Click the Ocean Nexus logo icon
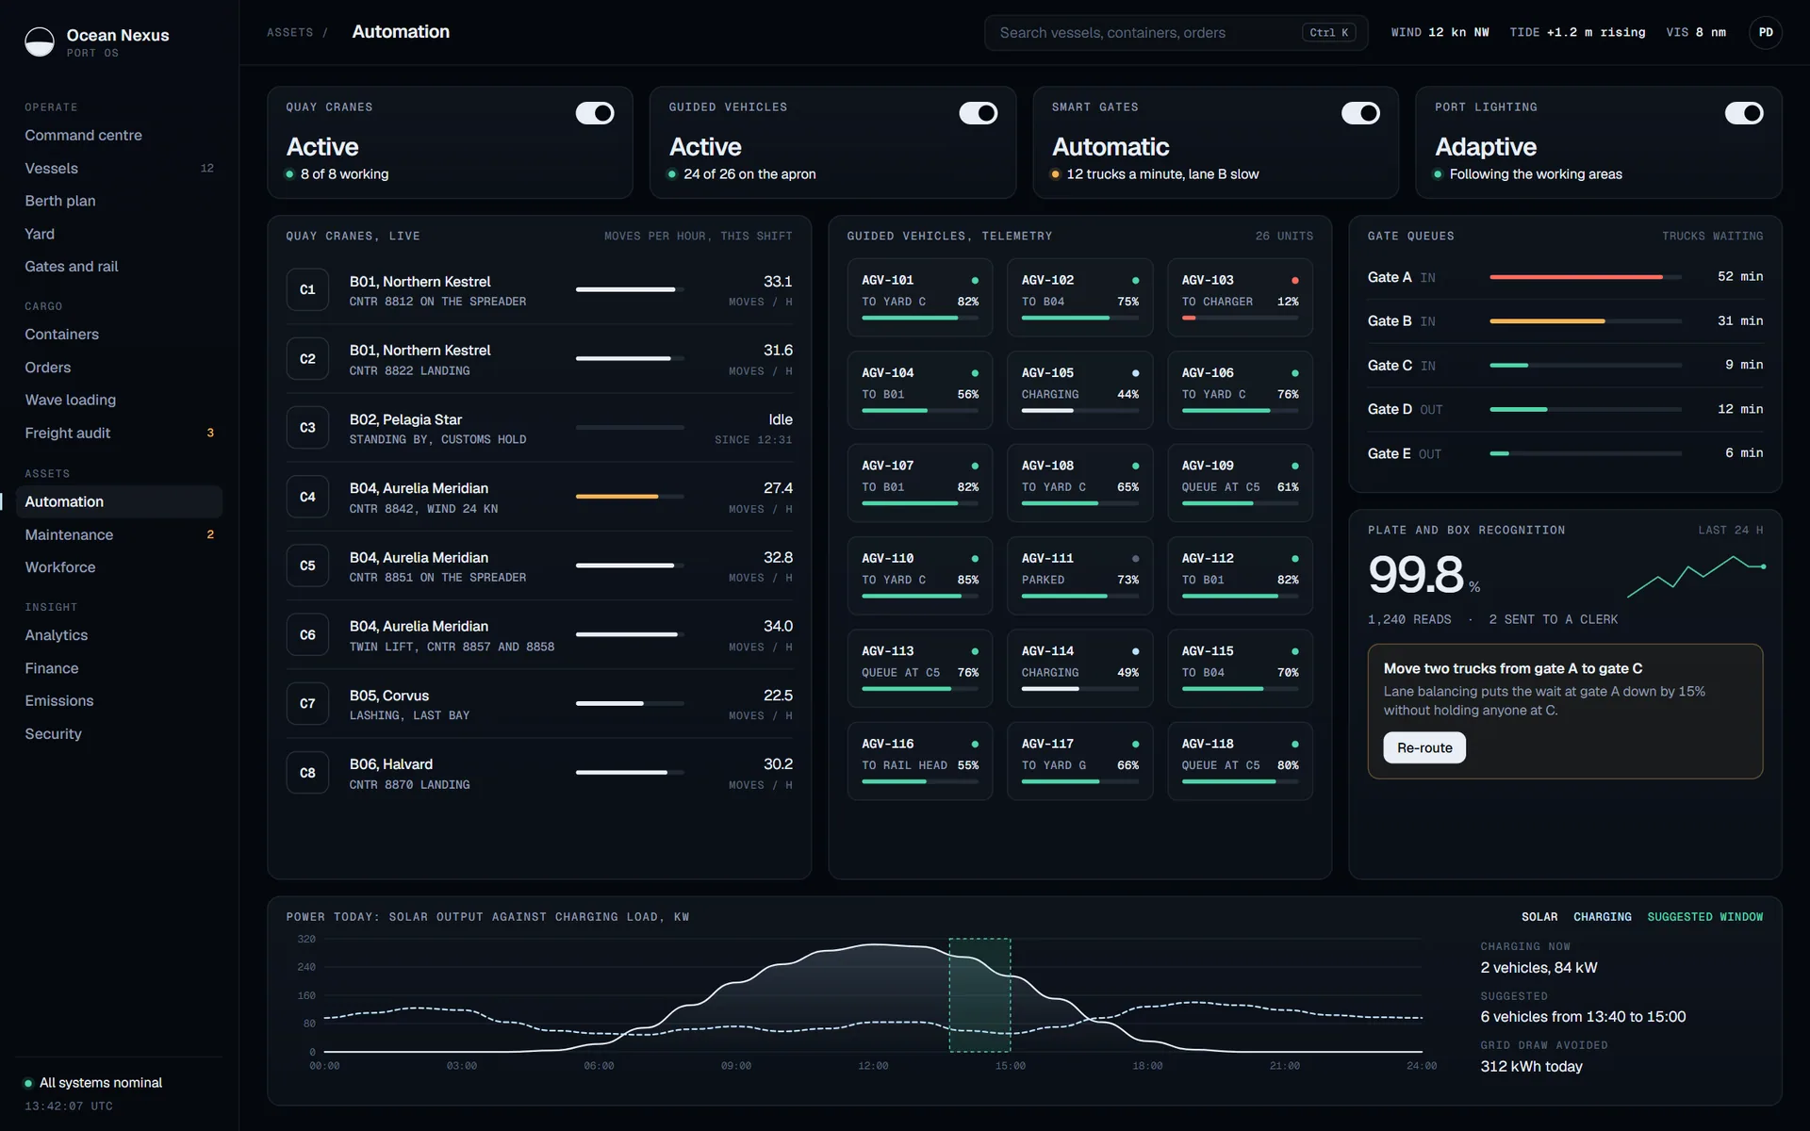 [40, 41]
